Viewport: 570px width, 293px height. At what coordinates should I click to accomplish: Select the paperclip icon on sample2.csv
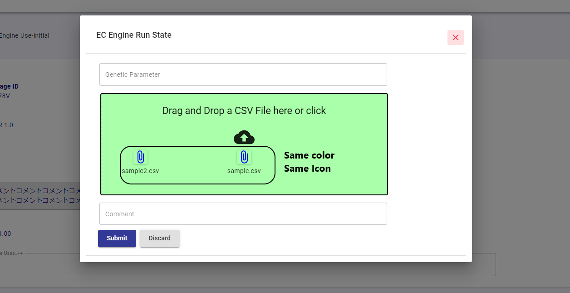141,157
